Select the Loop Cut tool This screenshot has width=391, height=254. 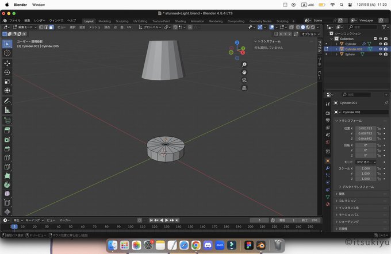pos(7,157)
